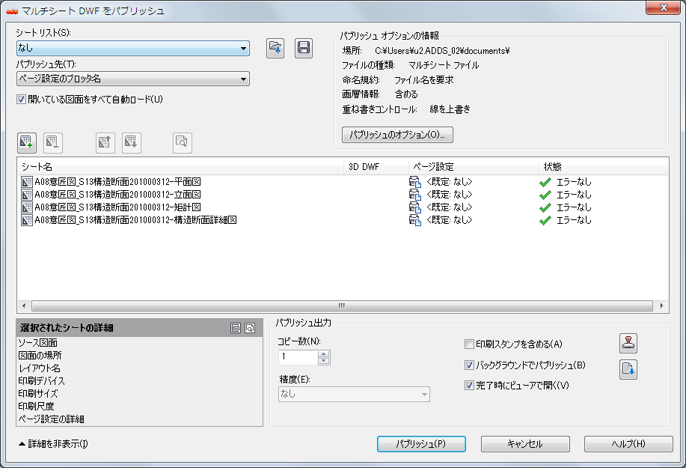
Task: Click green check status in 平面図 row
Action: pos(545,182)
